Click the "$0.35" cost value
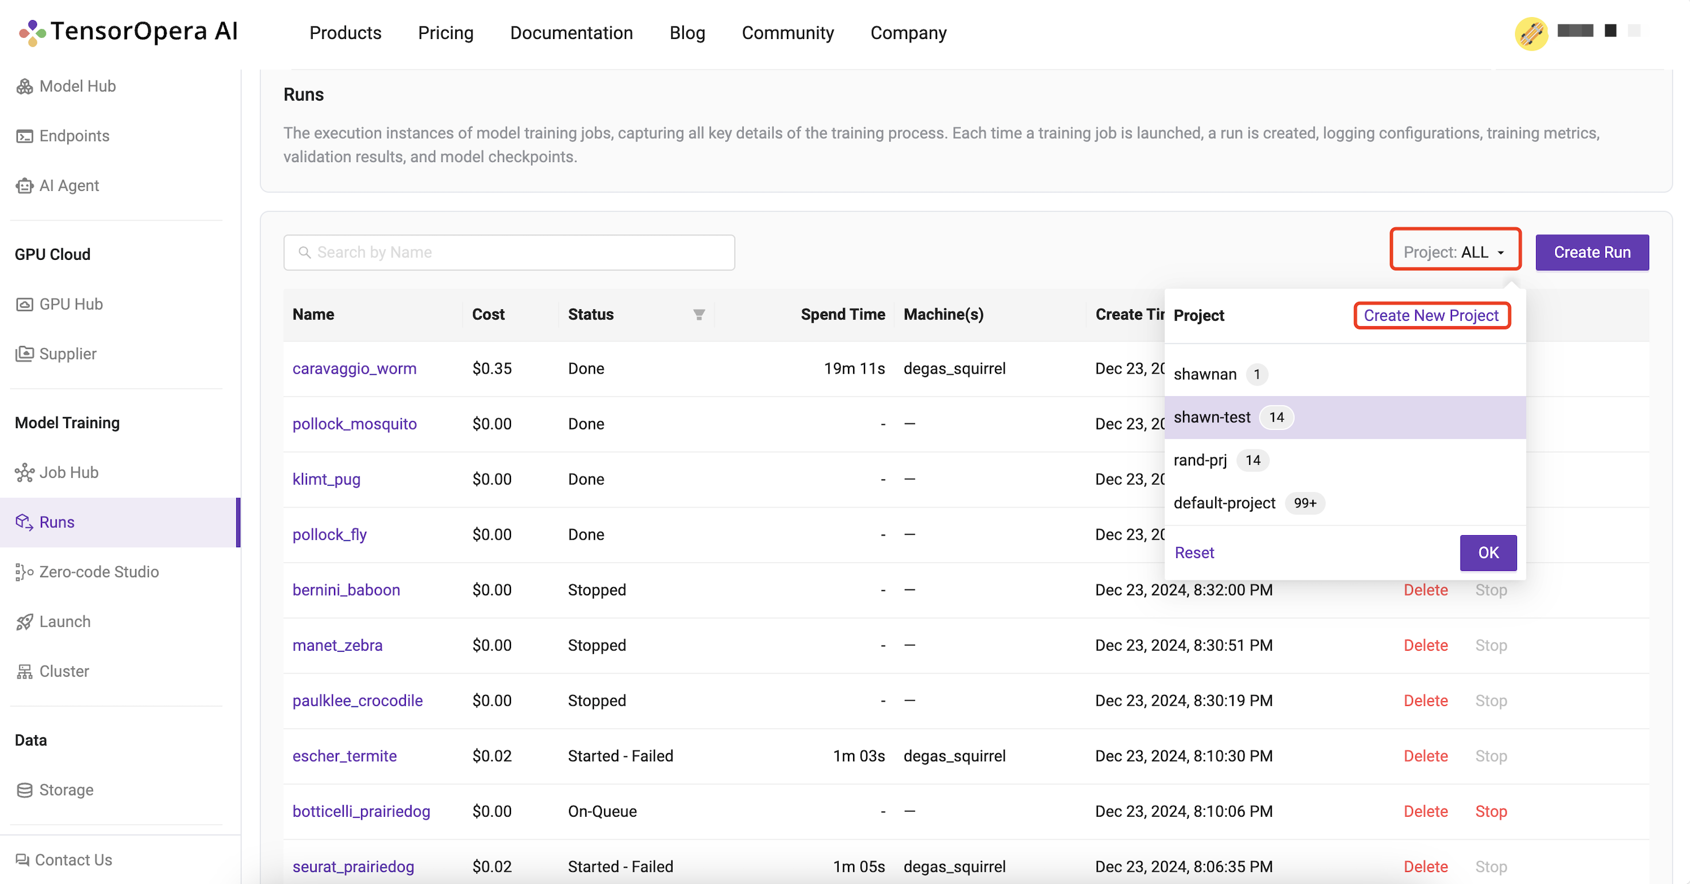This screenshot has height=884, width=1690. click(491, 368)
